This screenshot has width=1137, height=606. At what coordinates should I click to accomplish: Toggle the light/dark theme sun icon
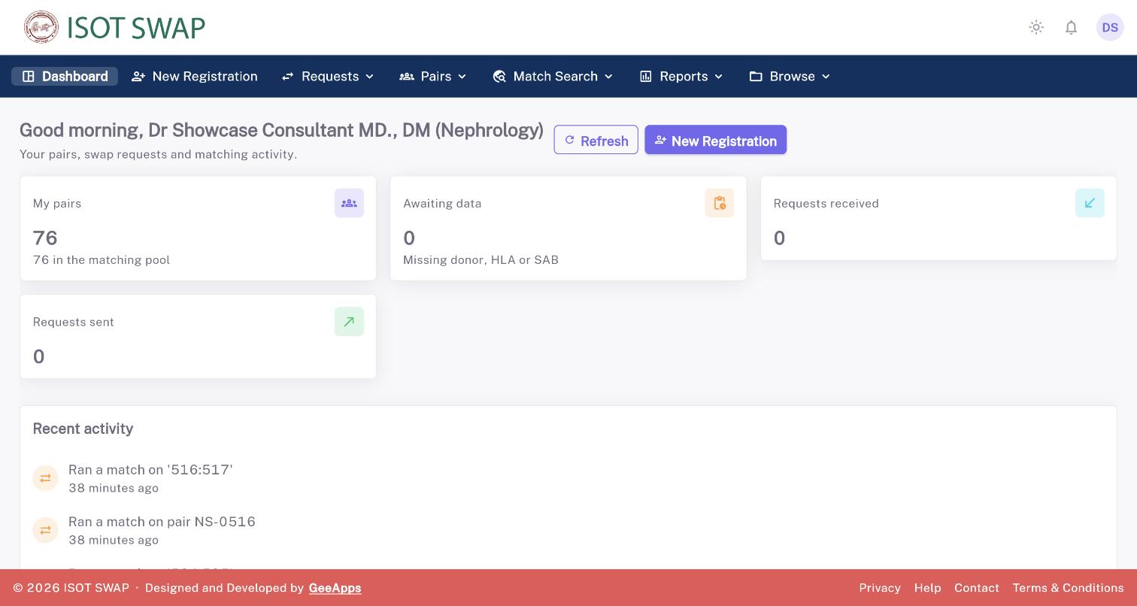click(x=1036, y=28)
